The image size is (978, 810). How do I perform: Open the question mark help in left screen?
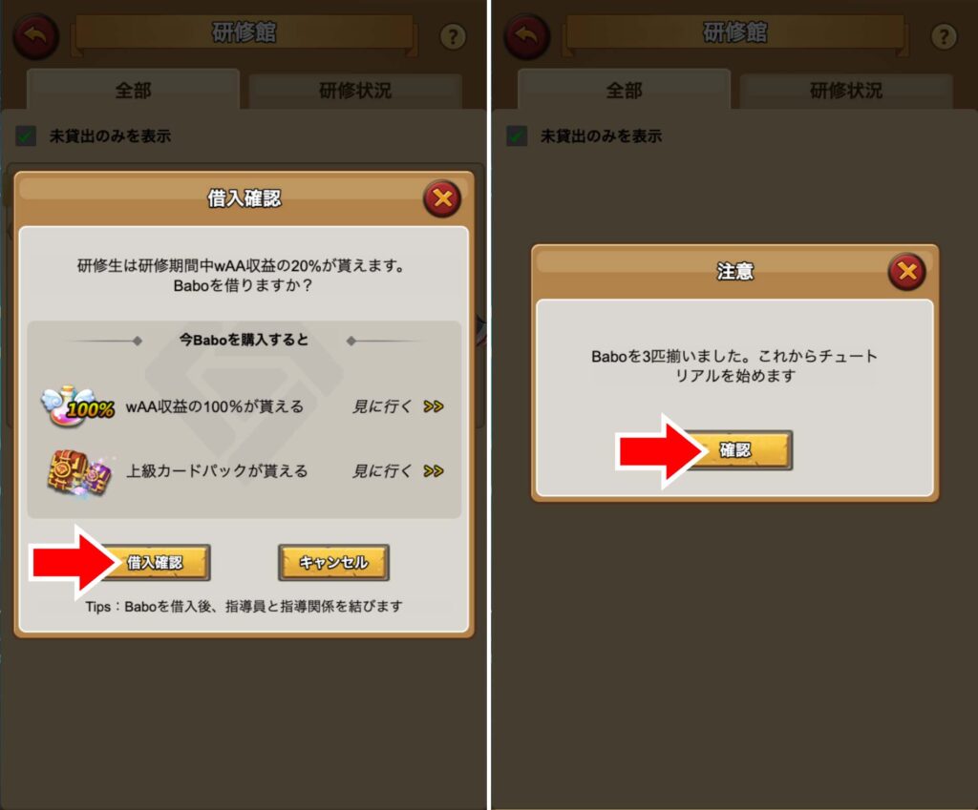pyautogui.click(x=453, y=37)
